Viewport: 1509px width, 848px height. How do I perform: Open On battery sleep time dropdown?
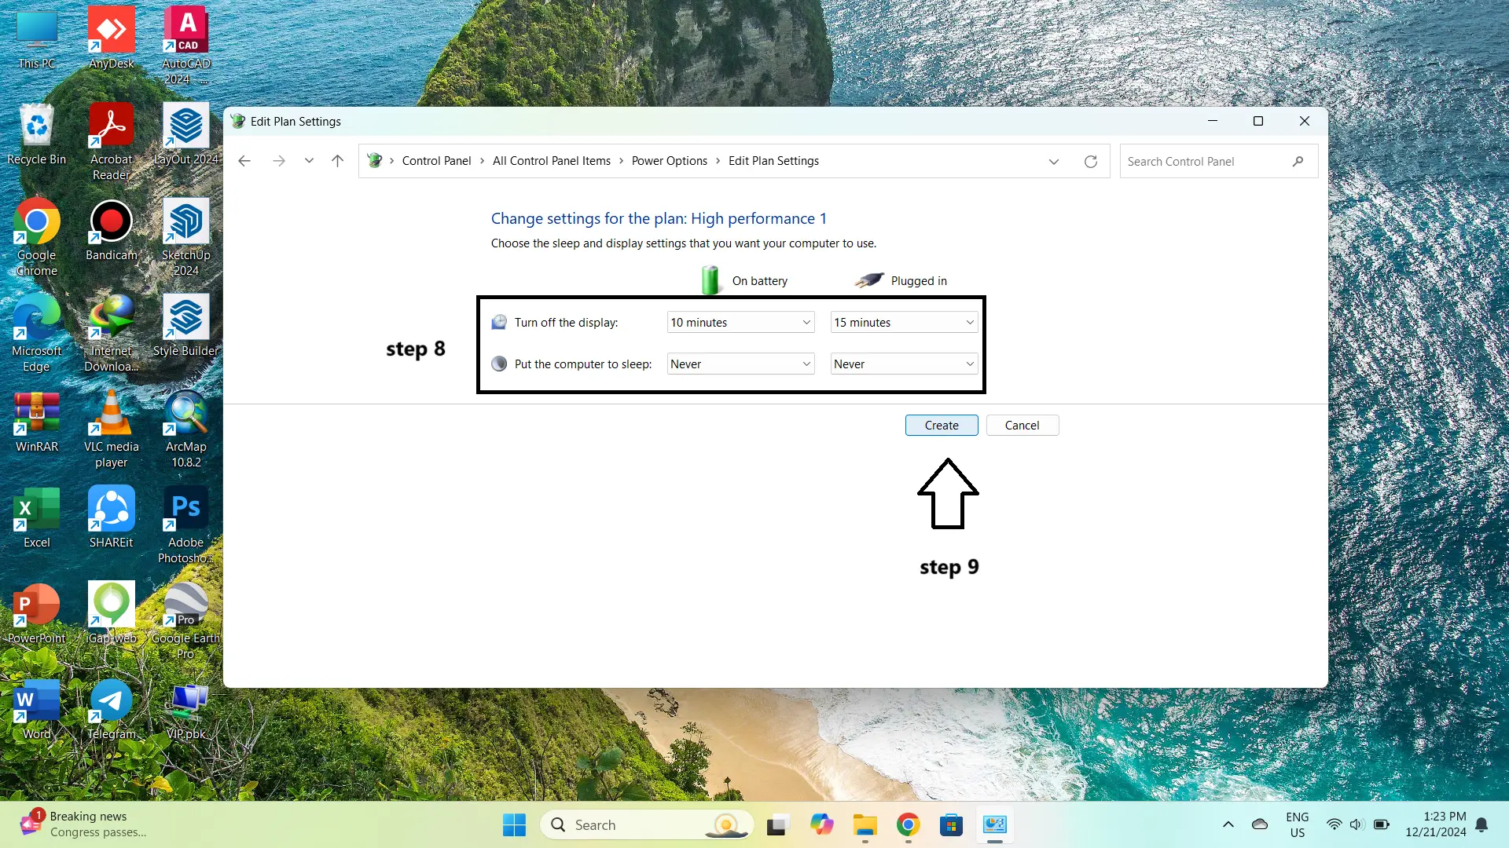[740, 364]
